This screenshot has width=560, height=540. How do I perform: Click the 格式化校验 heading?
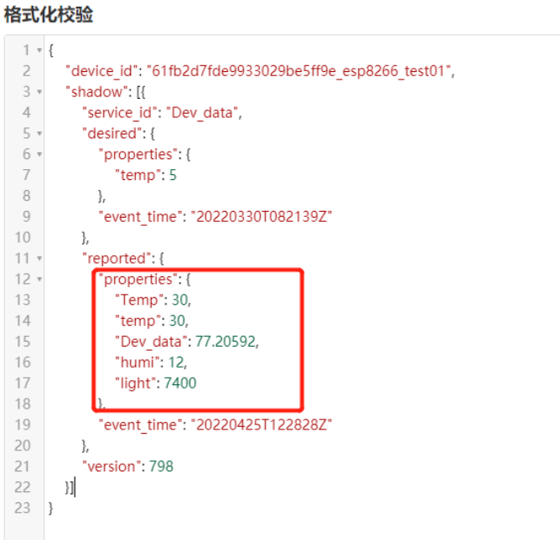[x=49, y=15]
